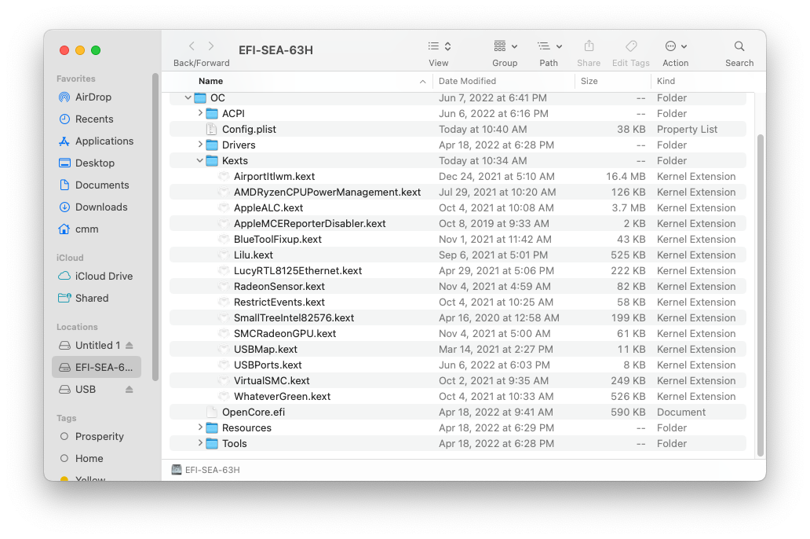The width and height of the screenshot is (810, 539).
Task: Expand the Drivers folder disclosure triangle
Action: point(200,145)
